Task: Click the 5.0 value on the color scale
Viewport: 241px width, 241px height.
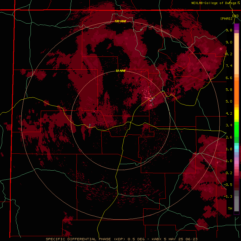Action: point(229,101)
